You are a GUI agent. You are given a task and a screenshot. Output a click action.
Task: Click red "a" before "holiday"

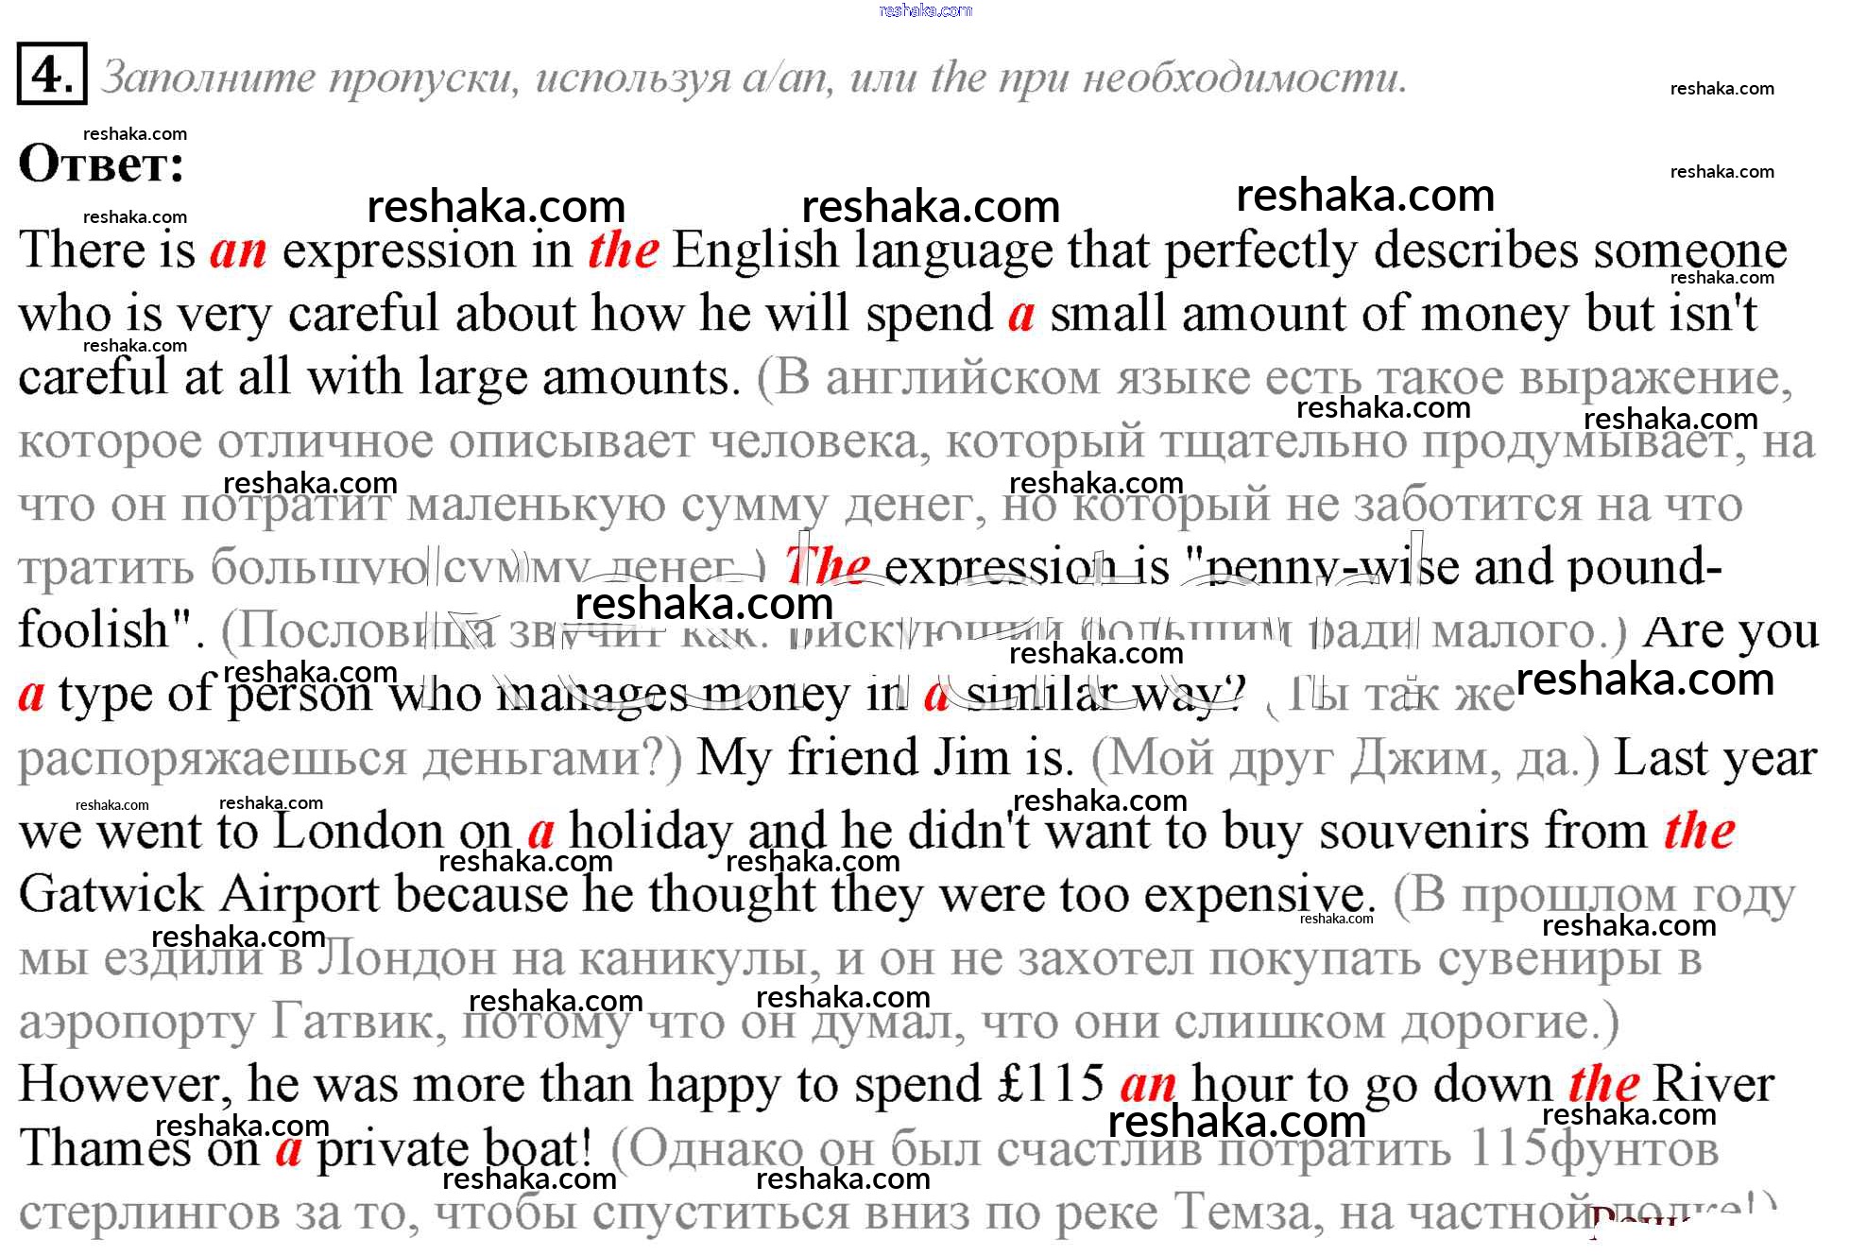(x=541, y=832)
